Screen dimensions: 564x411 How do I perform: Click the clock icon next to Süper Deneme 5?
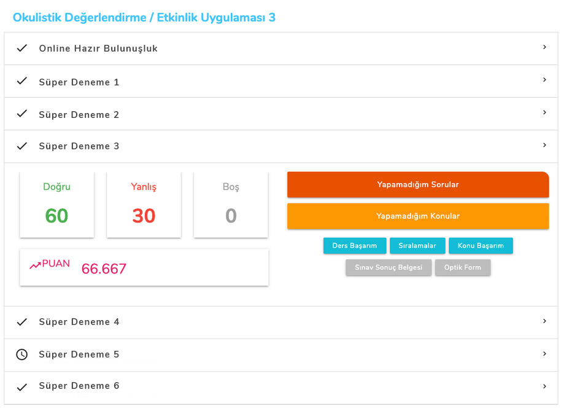22,354
